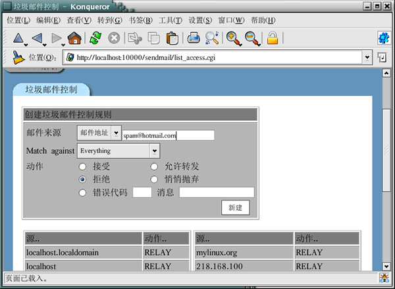Open the 帮助(H) menu
This screenshot has width=395, height=289.
pyautogui.click(x=263, y=20)
